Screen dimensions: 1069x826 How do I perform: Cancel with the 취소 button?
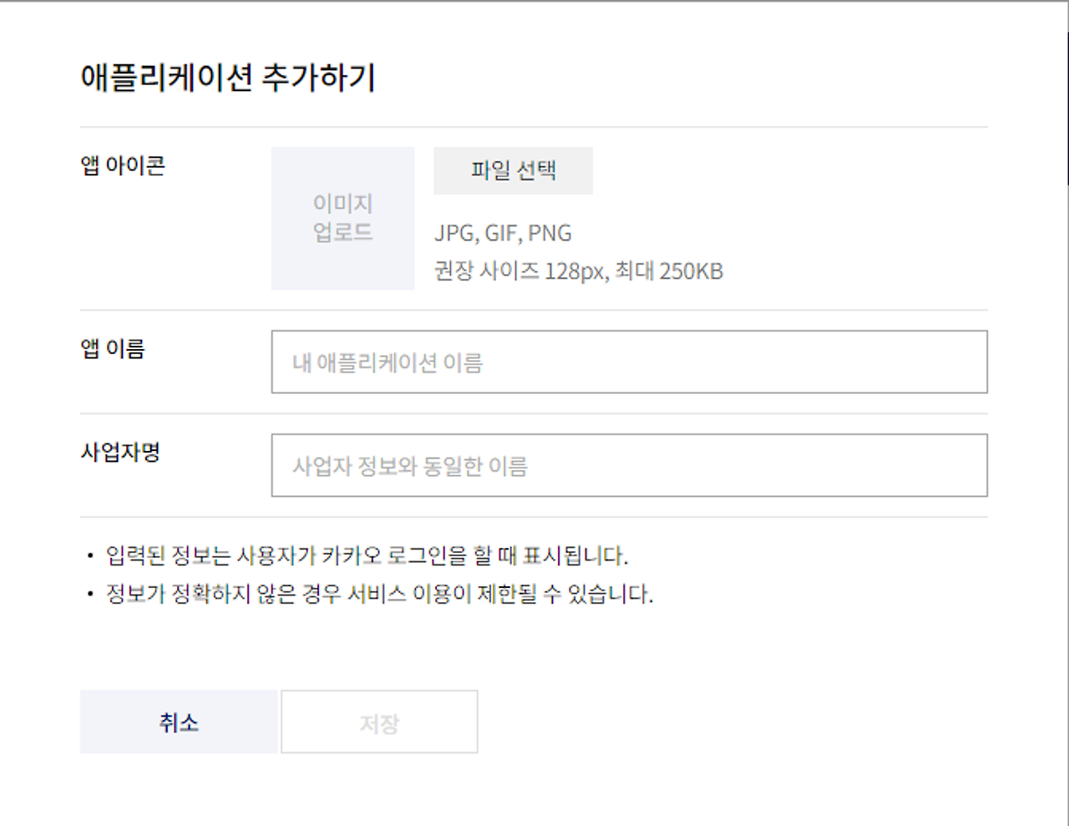coord(179,722)
